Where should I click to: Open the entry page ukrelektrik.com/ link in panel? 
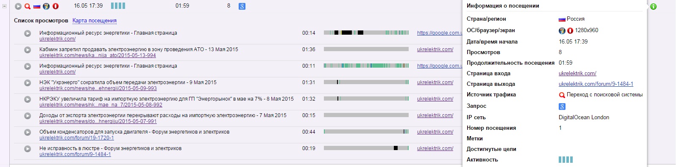pyautogui.click(x=577, y=74)
